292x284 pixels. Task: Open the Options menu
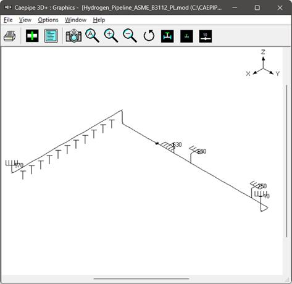48,20
